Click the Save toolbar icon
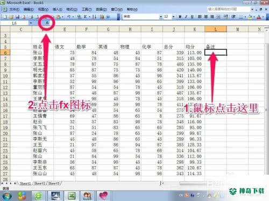This screenshot has height=201, width=269. (17, 17)
